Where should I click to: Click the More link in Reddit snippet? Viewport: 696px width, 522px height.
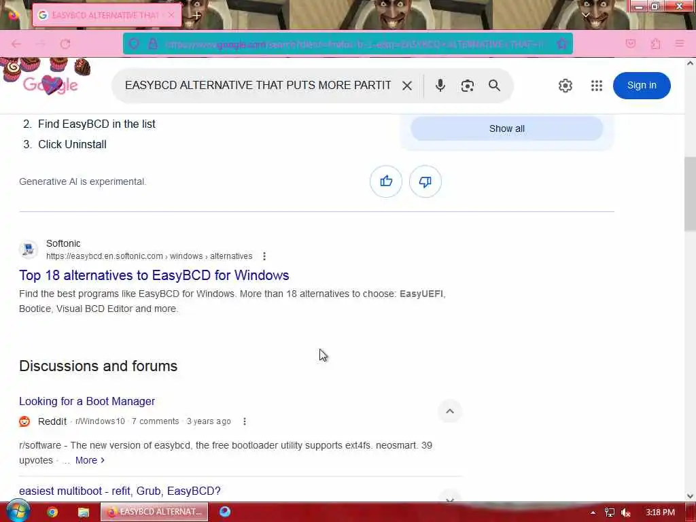(x=90, y=460)
